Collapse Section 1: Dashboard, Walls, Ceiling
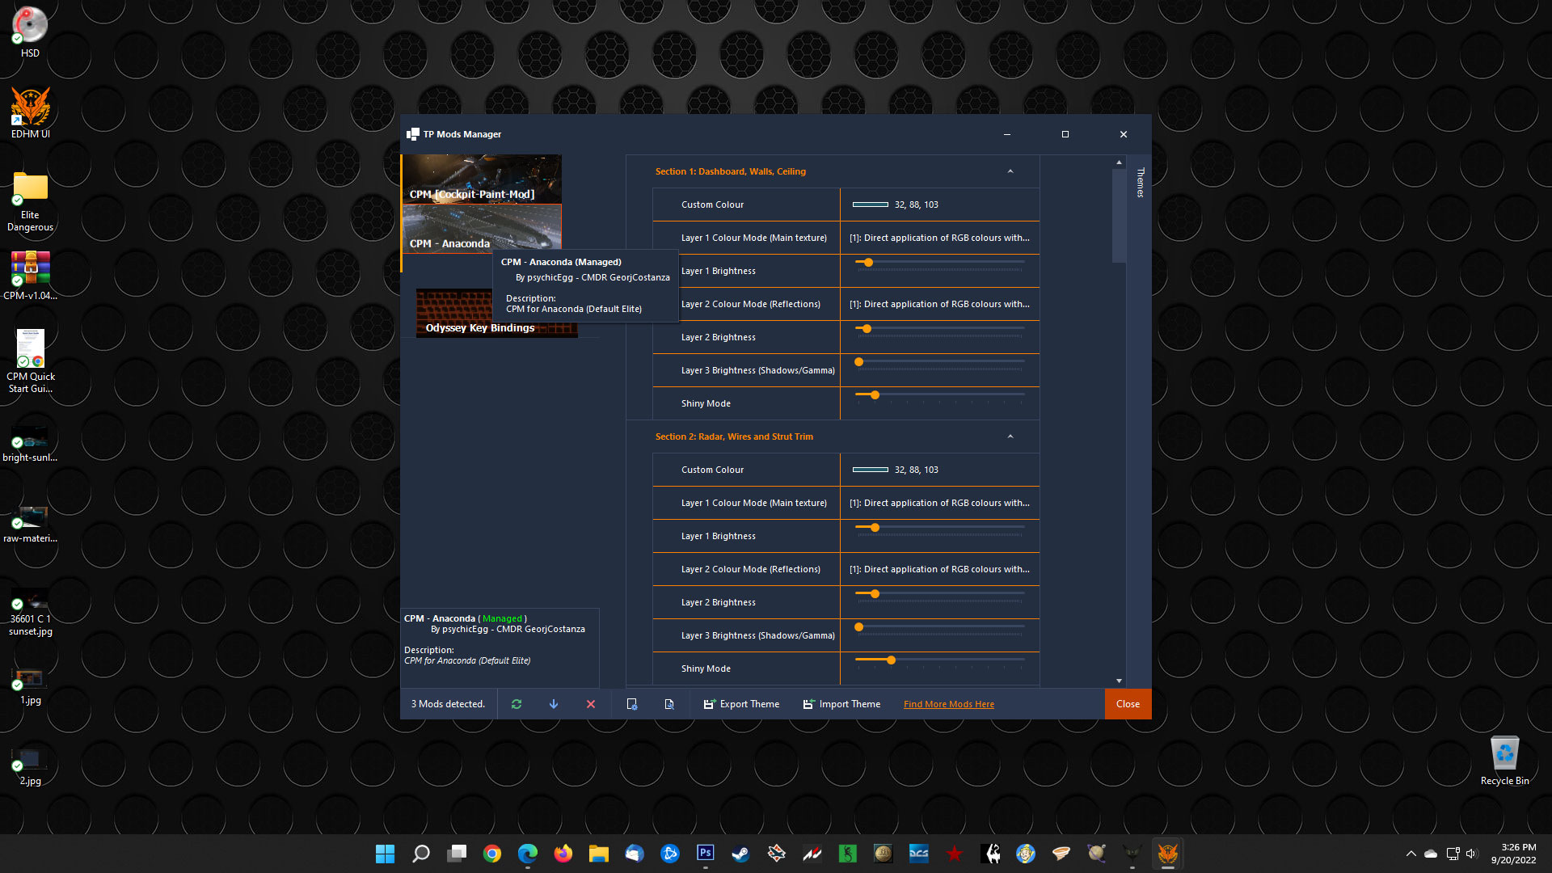Image resolution: width=1552 pixels, height=873 pixels. 1010,171
